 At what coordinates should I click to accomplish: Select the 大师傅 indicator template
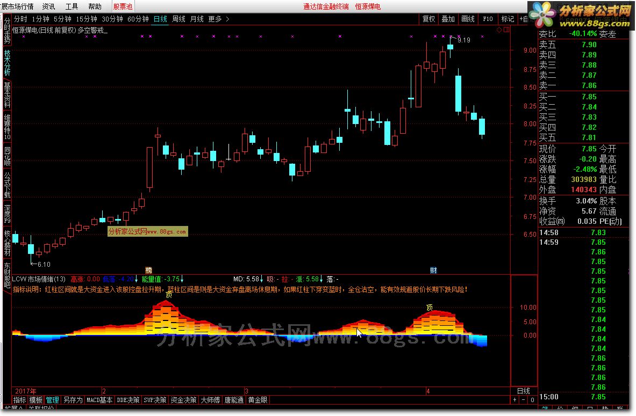pos(211,400)
